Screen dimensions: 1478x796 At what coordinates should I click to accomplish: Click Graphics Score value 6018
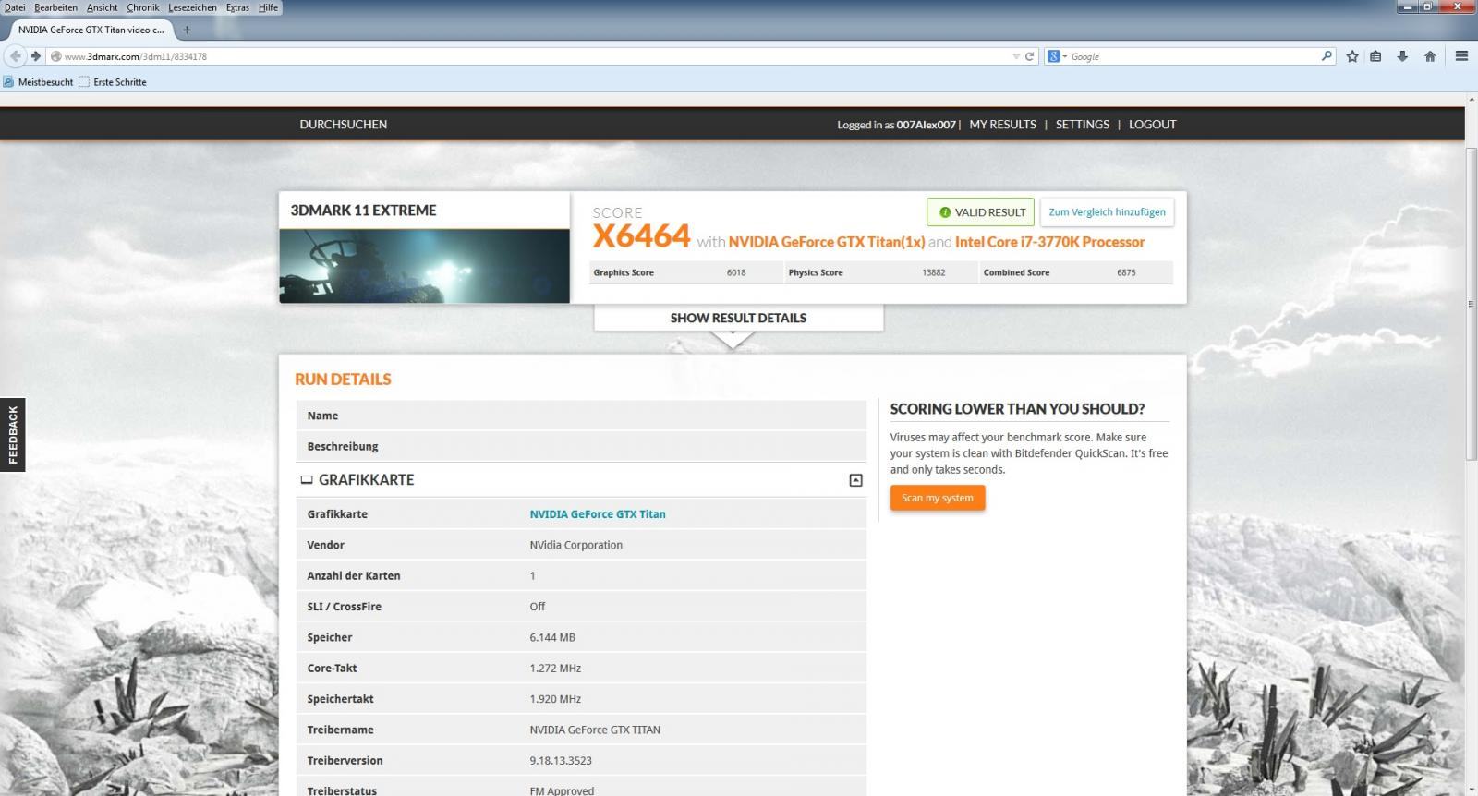point(736,272)
